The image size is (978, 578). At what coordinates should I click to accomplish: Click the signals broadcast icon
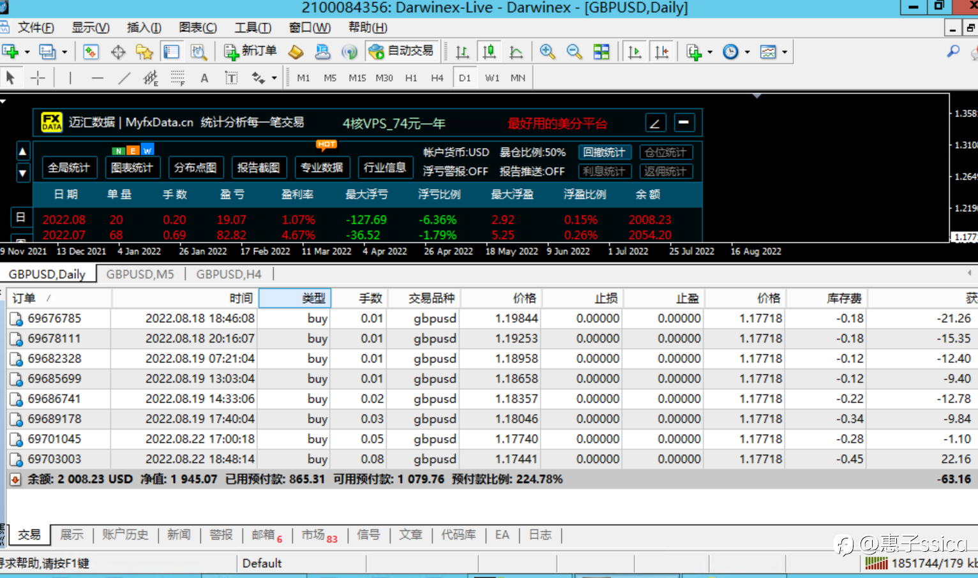coord(349,52)
